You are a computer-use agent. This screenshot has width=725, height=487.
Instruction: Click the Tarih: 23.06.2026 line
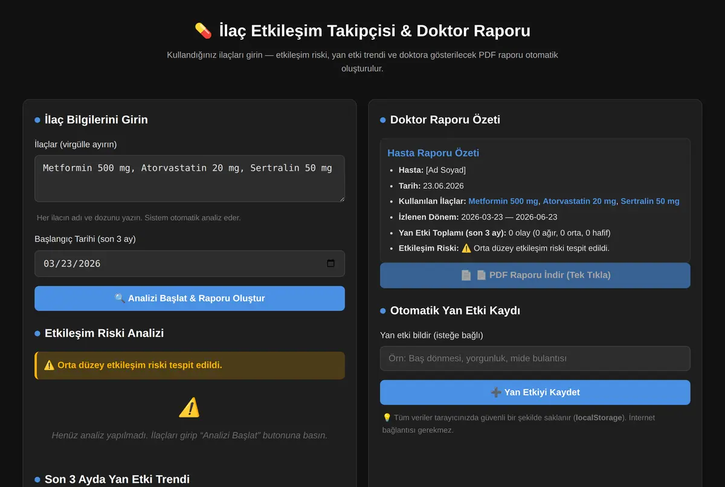click(x=431, y=185)
